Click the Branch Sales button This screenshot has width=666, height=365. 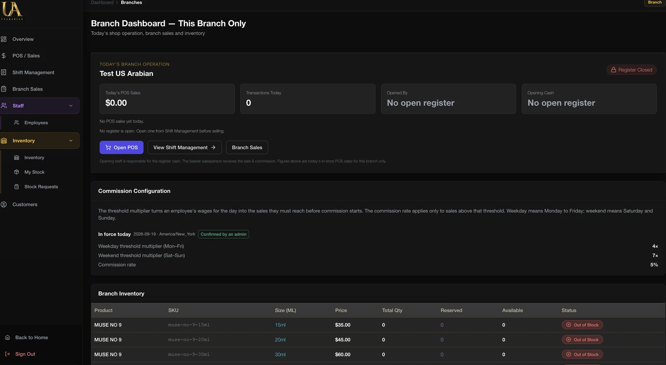247,147
